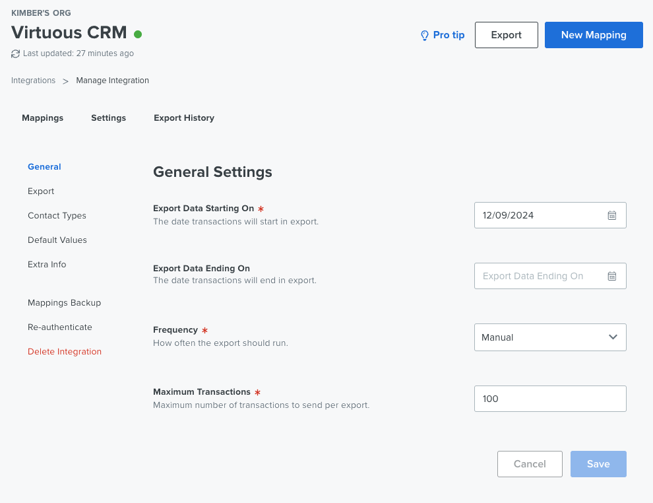Click the Export Data Ending On label
Screen dimensions: 653x503
(x=202, y=269)
